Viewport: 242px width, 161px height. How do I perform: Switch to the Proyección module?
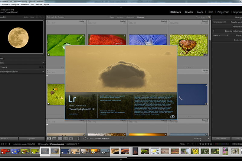223,12
